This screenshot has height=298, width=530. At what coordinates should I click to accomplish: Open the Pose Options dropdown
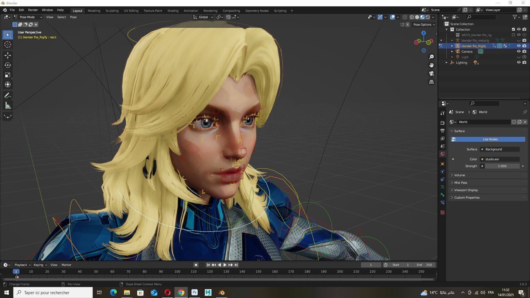click(x=424, y=25)
